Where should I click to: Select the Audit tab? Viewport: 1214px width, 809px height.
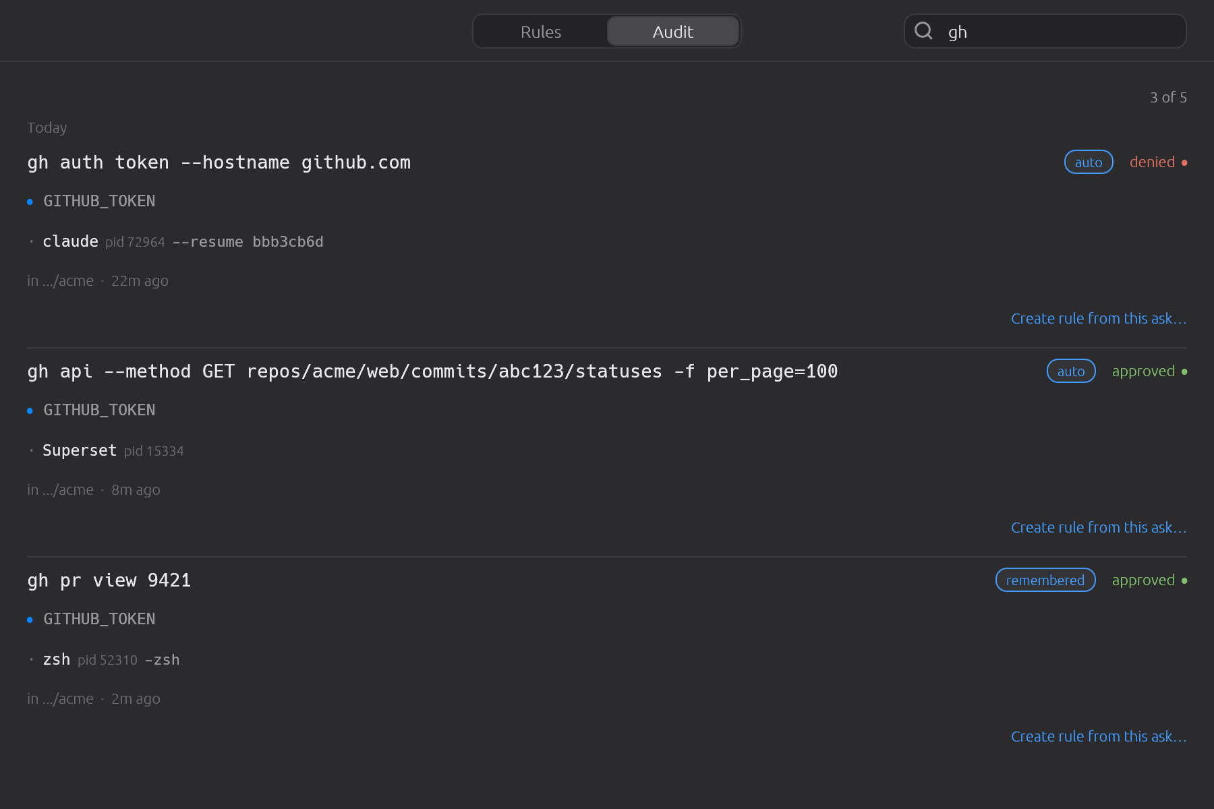[x=673, y=32]
